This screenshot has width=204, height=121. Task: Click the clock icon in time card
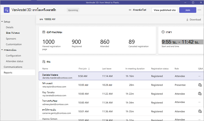tap(163, 32)
